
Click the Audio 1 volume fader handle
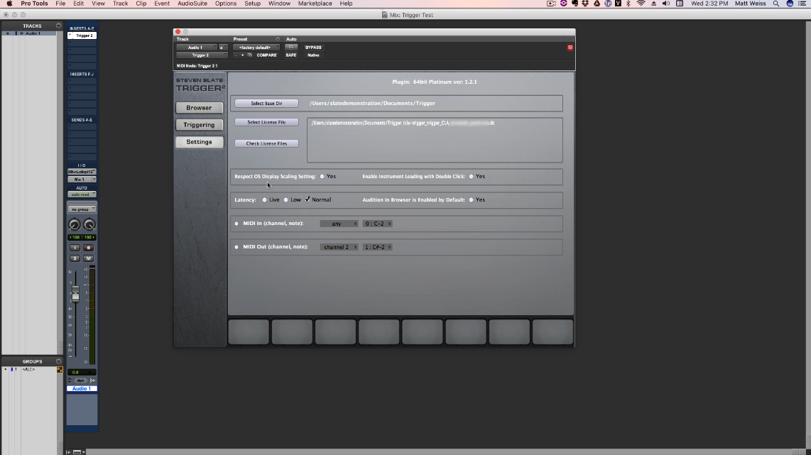coord(75,294)
